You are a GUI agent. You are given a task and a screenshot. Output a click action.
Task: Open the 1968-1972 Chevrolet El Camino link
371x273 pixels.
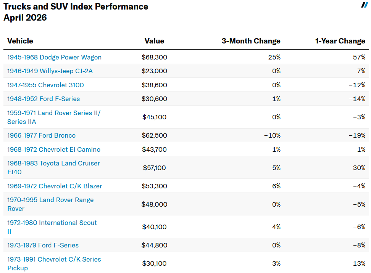[54, 149]
